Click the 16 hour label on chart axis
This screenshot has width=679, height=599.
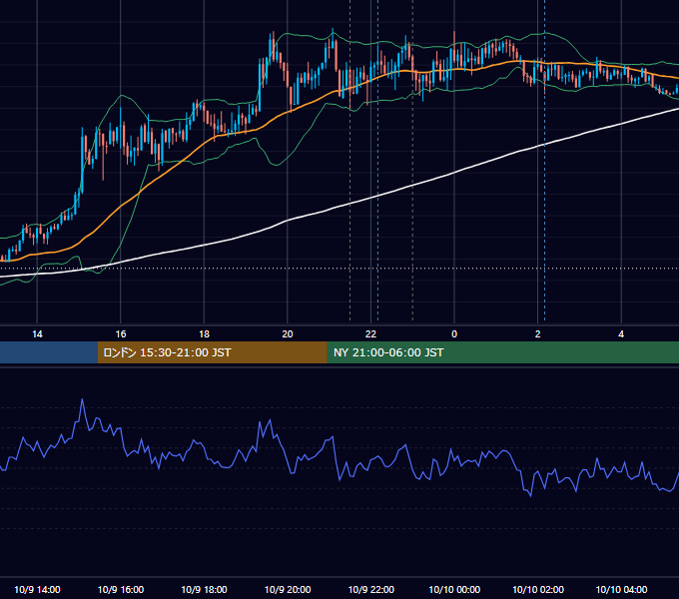point(121,334)
